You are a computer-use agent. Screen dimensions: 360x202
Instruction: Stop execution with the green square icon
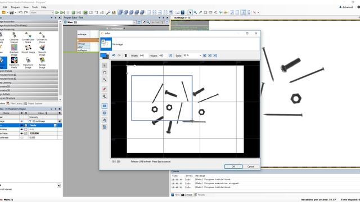point(74,12)
